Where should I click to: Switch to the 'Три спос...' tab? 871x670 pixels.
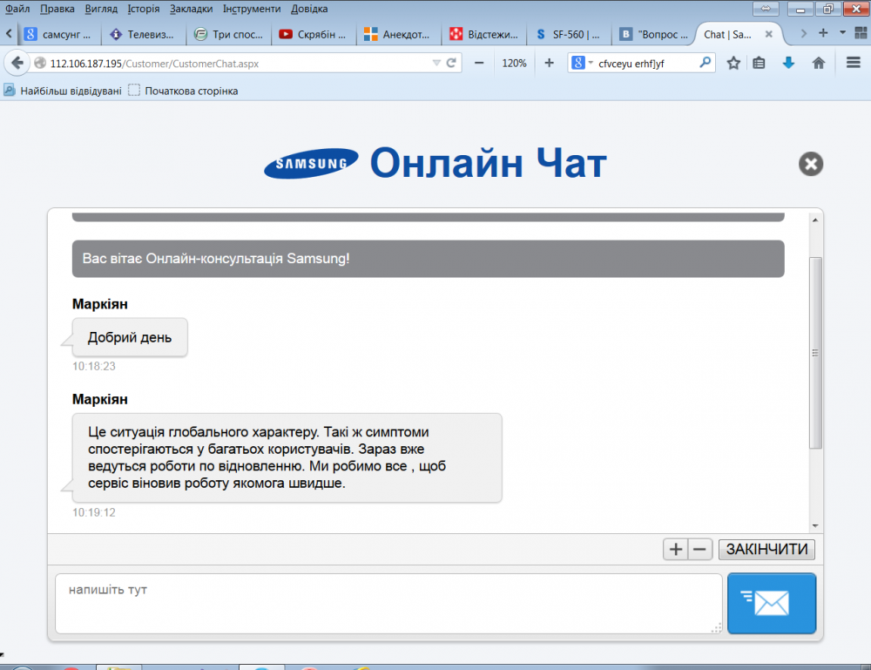pos(229,34)
